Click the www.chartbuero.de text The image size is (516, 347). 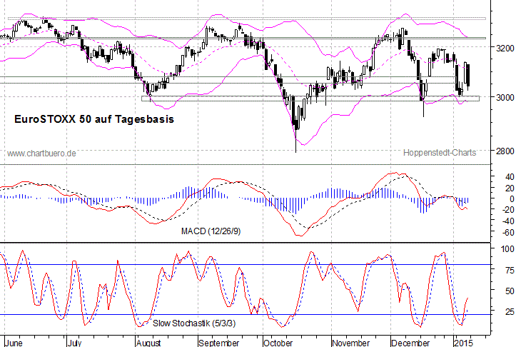tap(41, 154)
